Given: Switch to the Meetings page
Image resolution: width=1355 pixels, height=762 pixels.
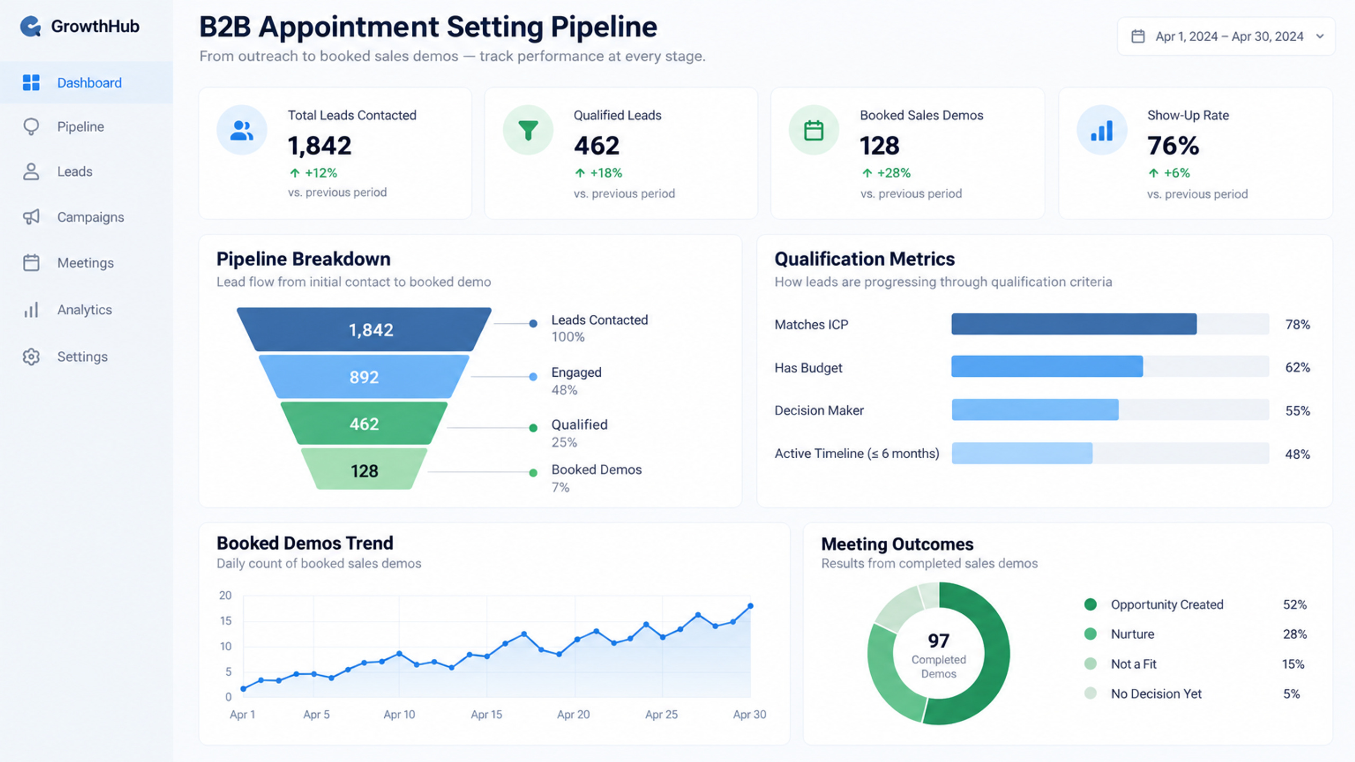Looking at the screenshot, I should point(86,263).
